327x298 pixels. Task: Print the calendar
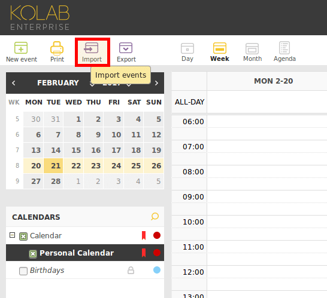57,52
